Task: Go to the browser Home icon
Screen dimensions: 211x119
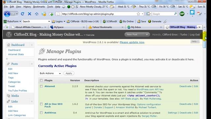Action: 37,14
